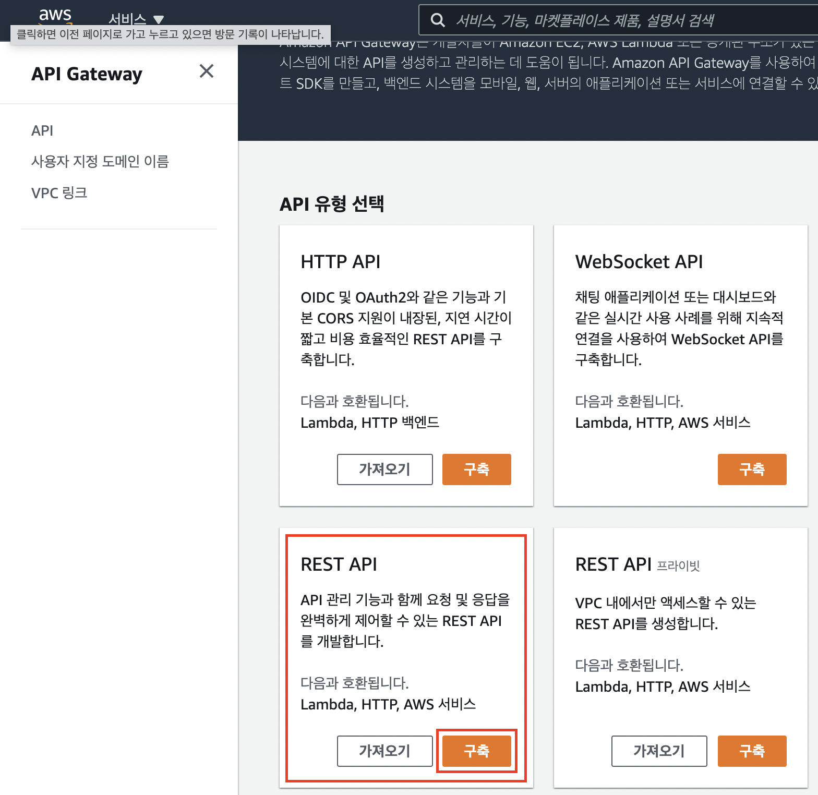Click 구축 on the REST API card
This screenshot has height=795, width=818.
[x=477, y=751]
